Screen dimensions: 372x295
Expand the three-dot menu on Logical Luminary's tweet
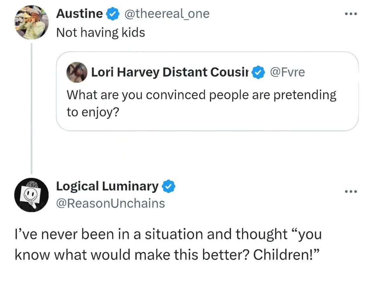(x=351, y=191)
